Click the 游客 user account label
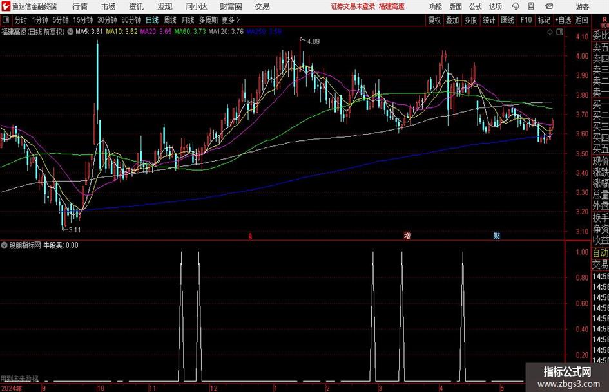 pyautogui.click(x=583, y=6)
